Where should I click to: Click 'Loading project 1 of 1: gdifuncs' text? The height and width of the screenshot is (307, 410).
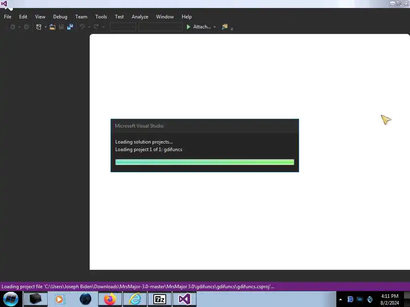(149, 150)
